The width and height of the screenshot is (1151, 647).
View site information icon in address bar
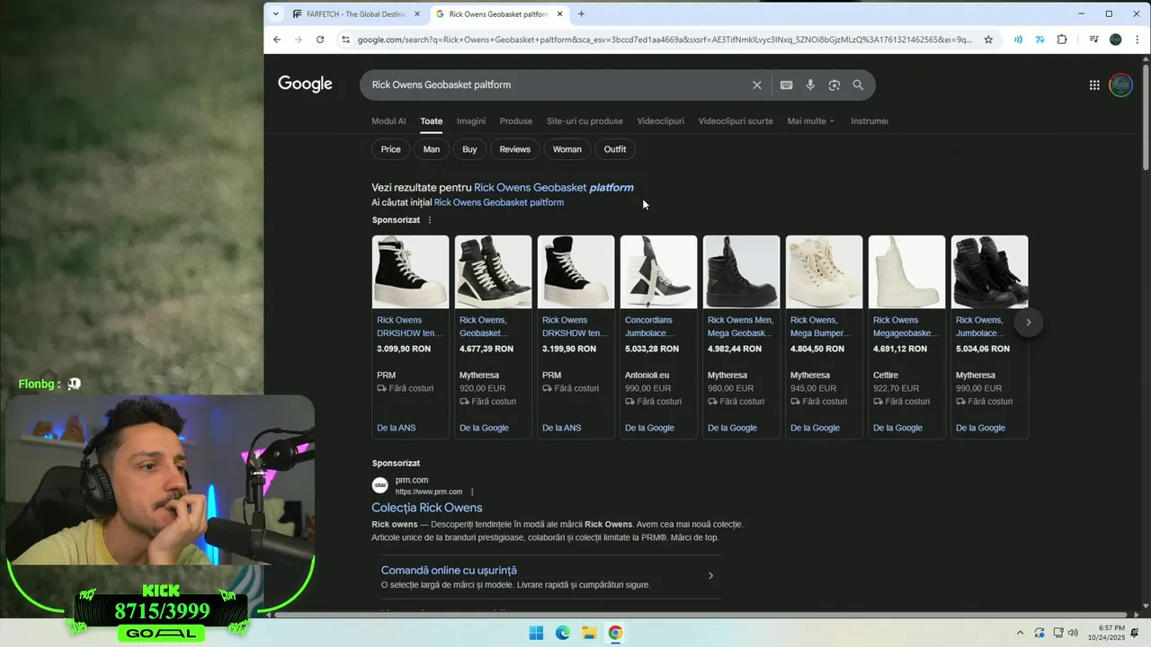coord(344,40)
